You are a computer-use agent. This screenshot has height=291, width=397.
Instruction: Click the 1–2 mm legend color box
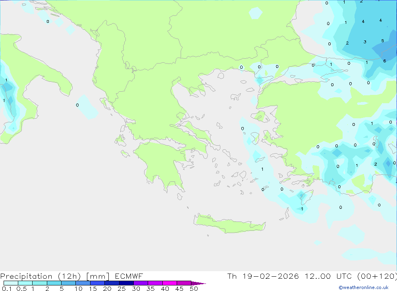click(39, 283)
